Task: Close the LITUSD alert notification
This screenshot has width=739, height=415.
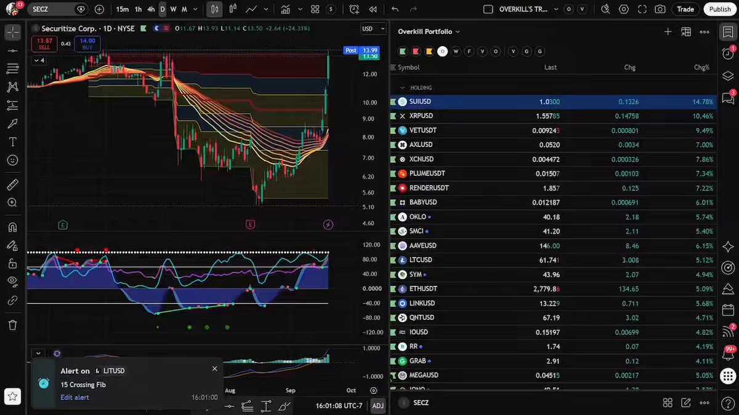Action: click(x=214, y=369)
